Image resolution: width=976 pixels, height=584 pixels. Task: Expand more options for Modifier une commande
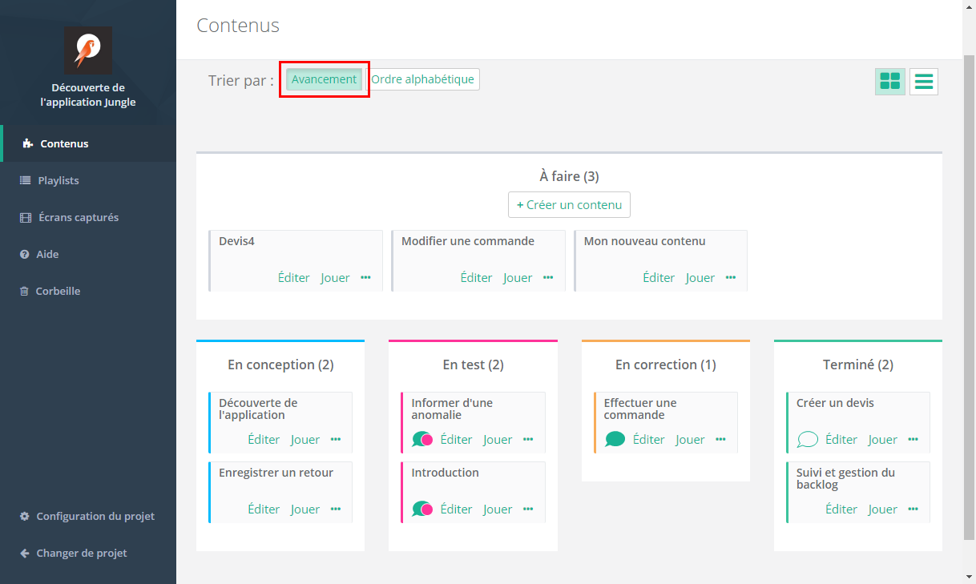tap(548, 277)
